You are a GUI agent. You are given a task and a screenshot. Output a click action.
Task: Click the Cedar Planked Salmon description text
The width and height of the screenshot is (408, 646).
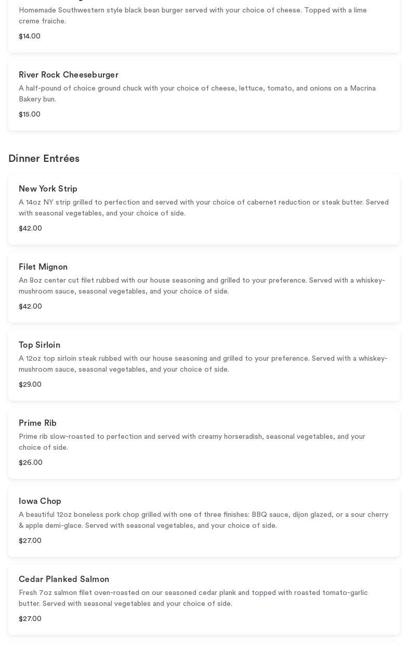(x=193, y=598)
